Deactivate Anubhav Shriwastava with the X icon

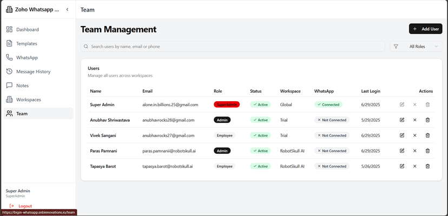[415, 120]
